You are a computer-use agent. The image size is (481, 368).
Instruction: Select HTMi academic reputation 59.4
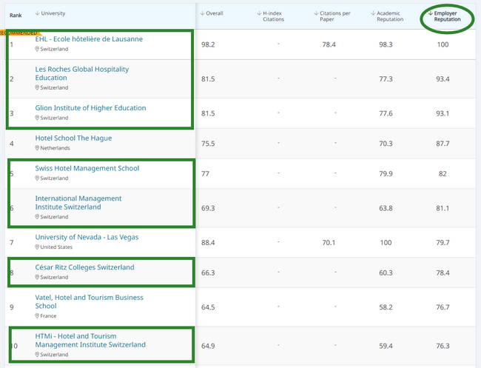coord(386,346)
